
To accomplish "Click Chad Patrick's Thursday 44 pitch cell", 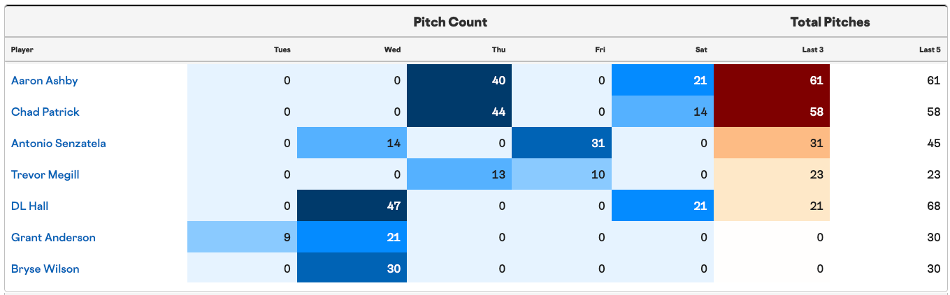I will pyautogui.click(x=459, y=112).
